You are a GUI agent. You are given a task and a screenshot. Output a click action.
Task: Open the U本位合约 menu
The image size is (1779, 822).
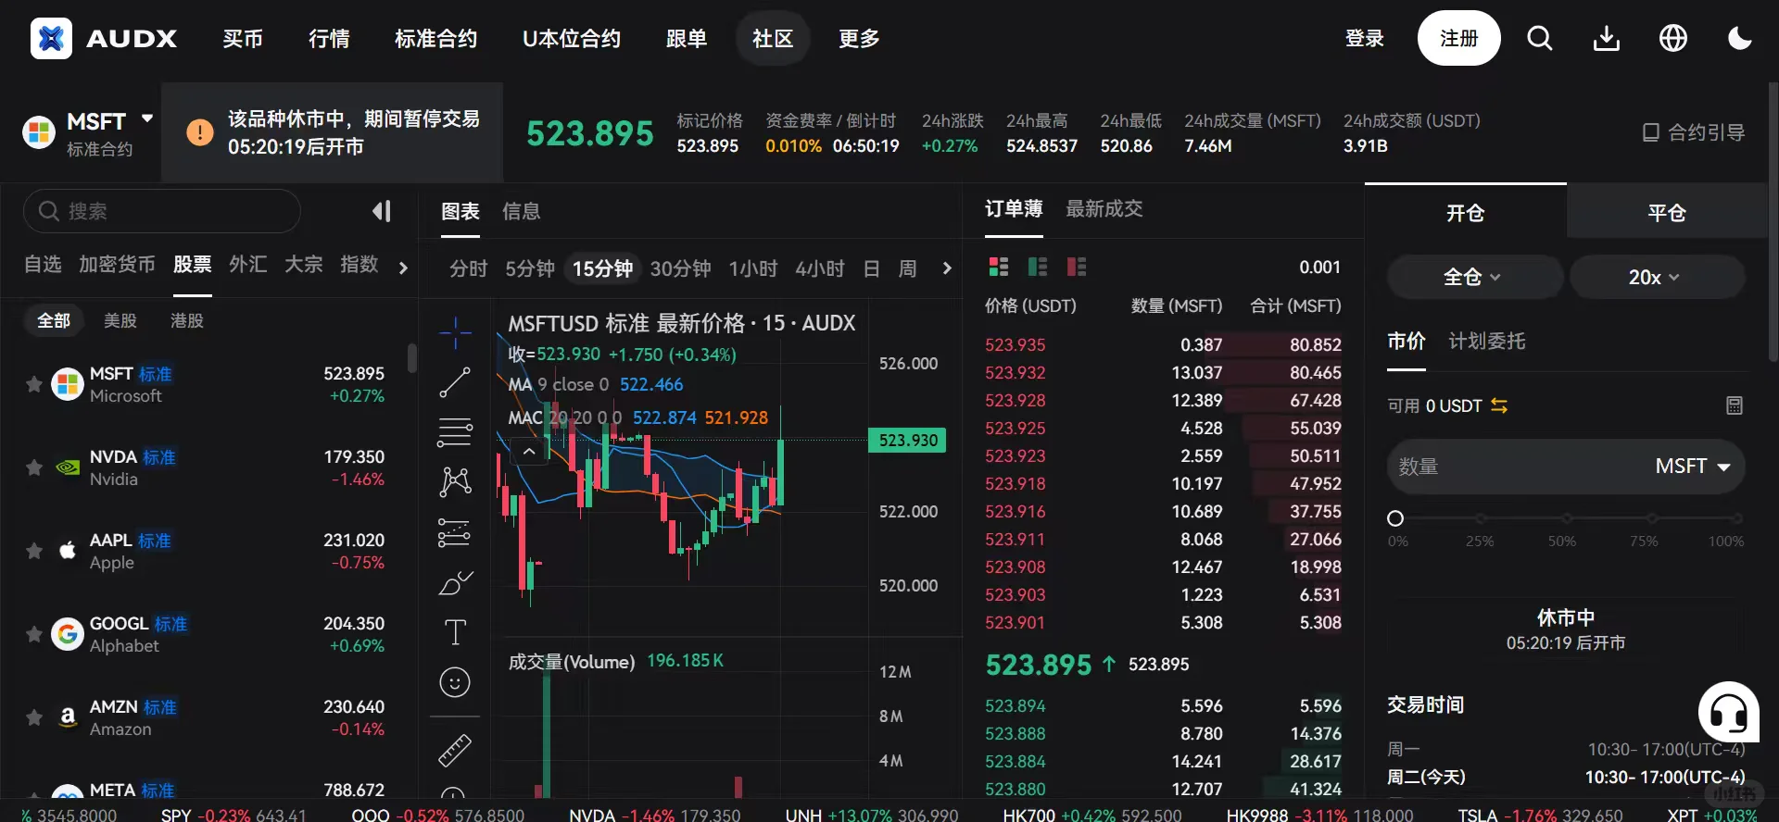click(572, 38)
